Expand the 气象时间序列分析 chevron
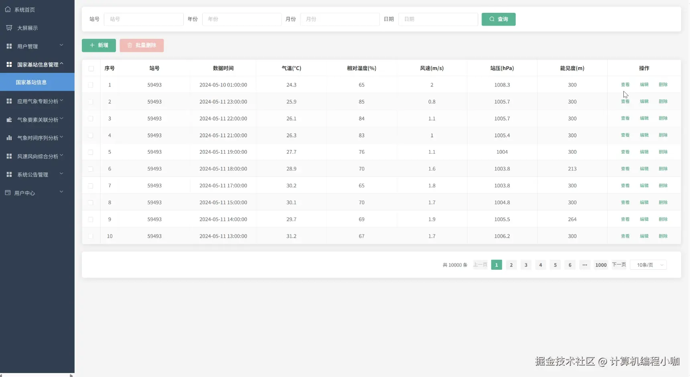Image resolution: width=690 pixels, height=377 pixels. (61, 137)
